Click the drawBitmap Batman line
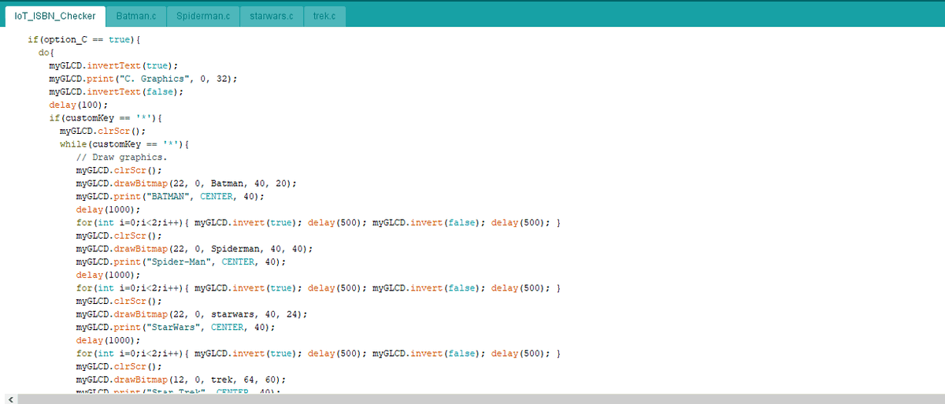The height and width of the screenshot is (404, 945). tap(186, 183)
